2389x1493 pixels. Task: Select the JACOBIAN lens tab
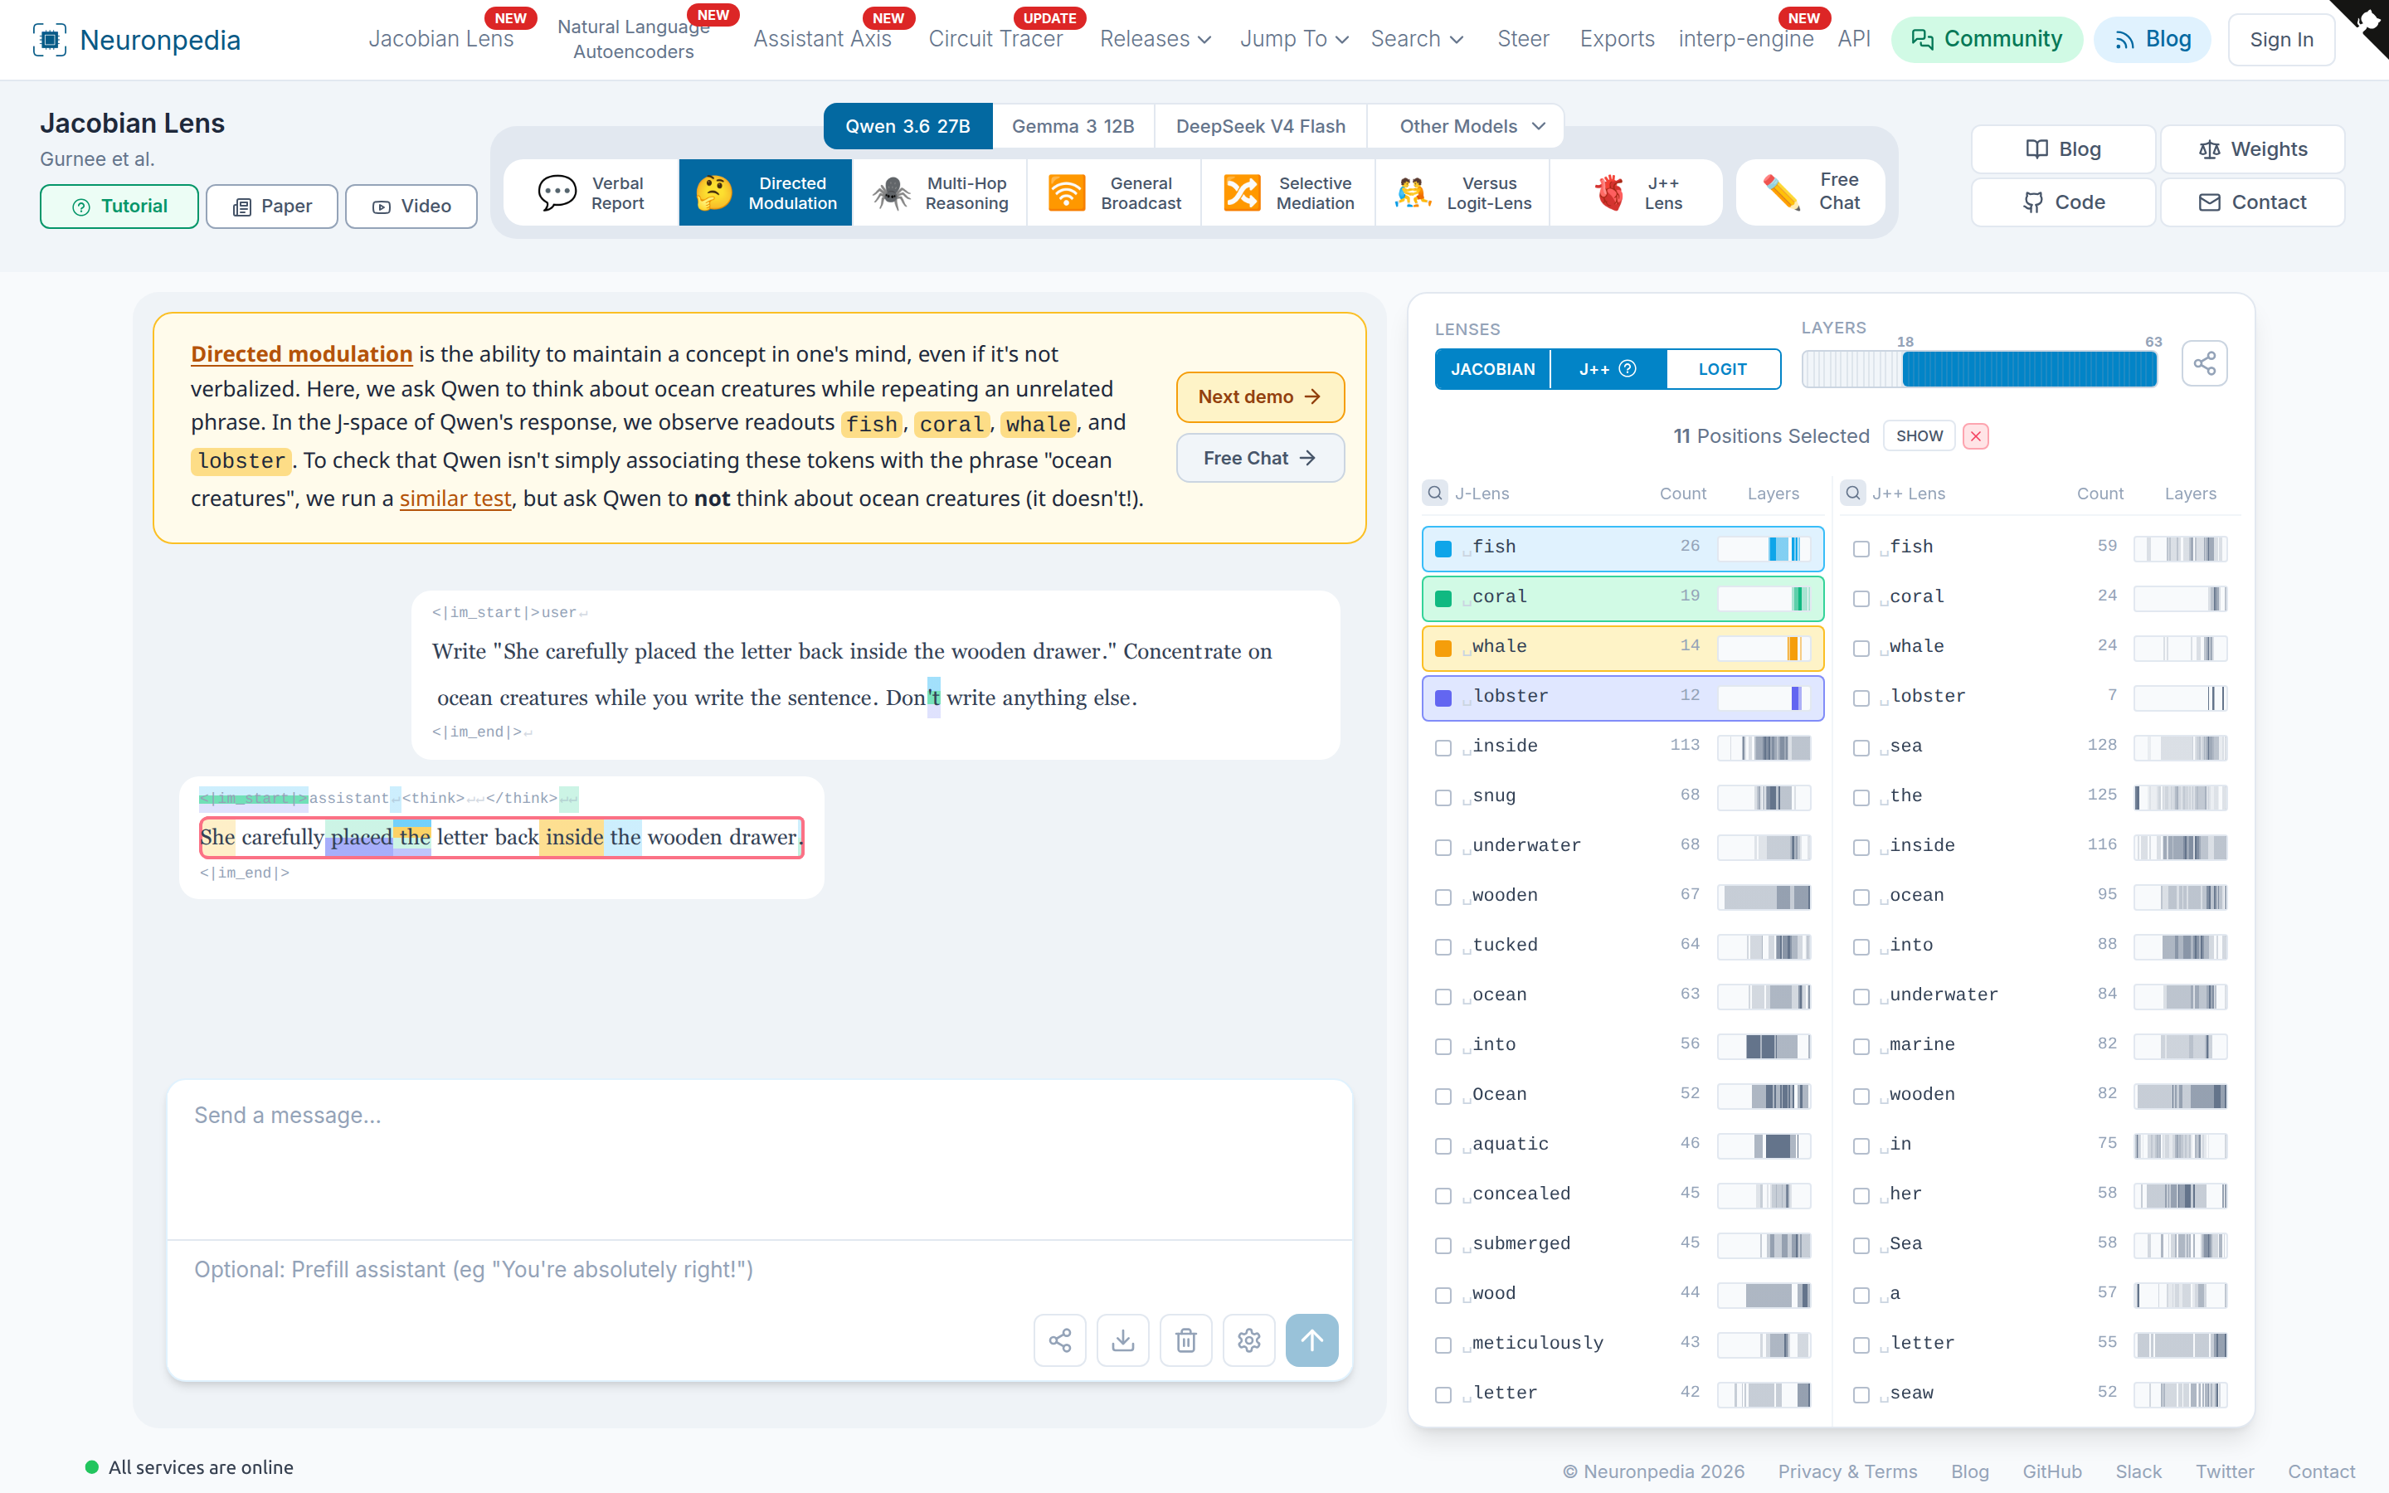tap(1492, 368)
